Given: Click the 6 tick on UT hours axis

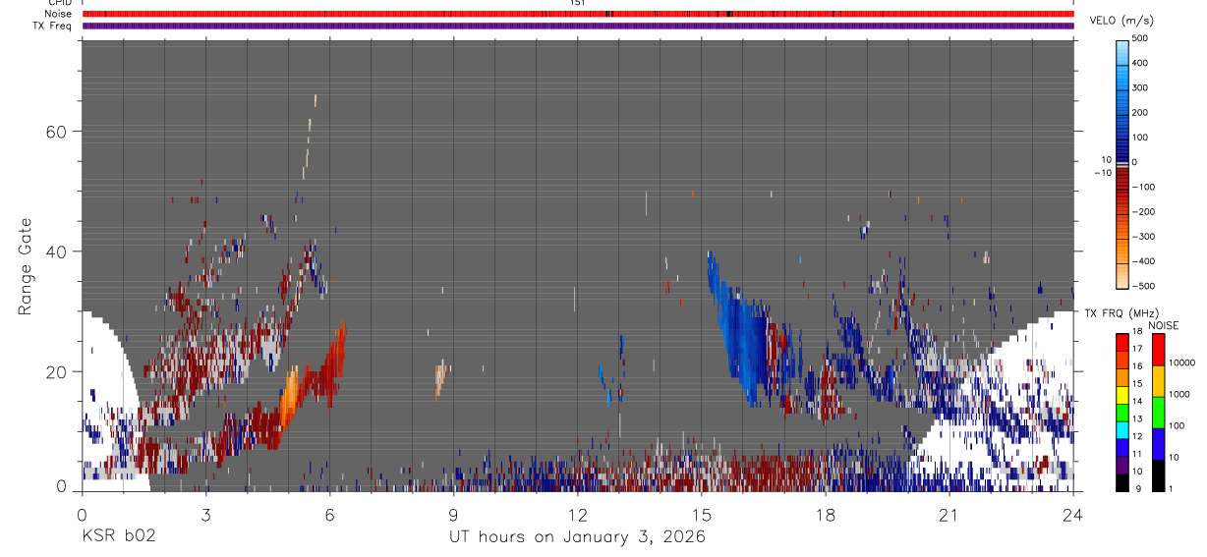Looking at the screenshot, I should tap(329, 515).
